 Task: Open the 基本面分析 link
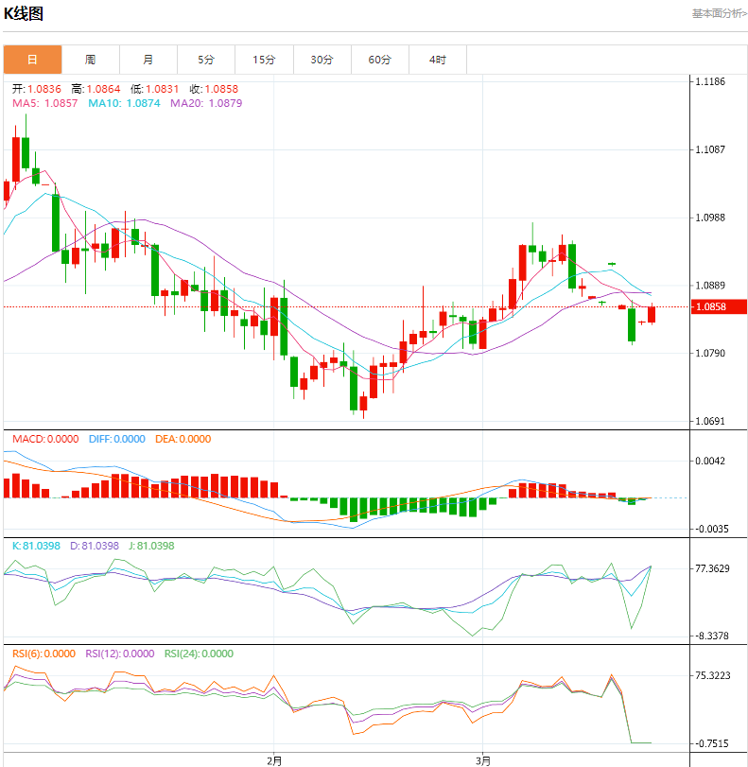pyautogui.click(x=718, y=14)
